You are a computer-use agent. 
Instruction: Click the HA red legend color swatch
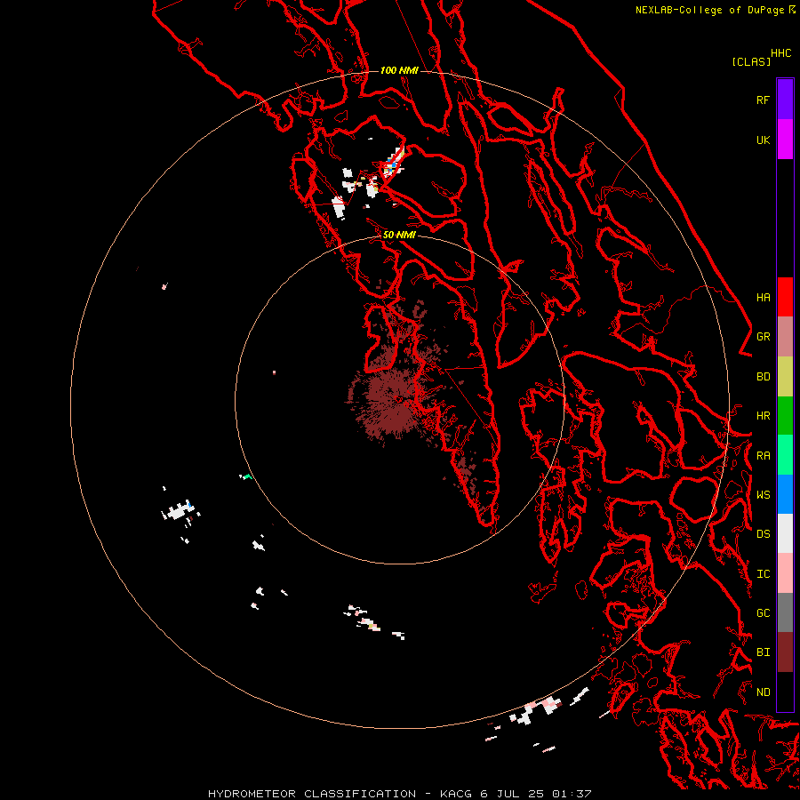click(785, 297)
